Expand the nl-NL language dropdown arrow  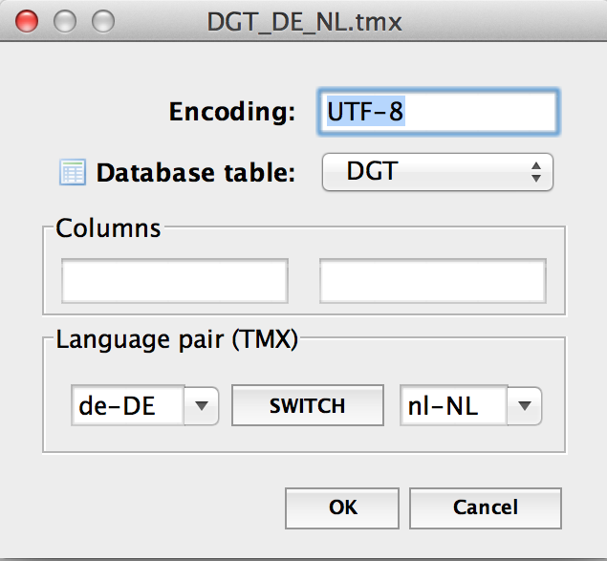524,406
